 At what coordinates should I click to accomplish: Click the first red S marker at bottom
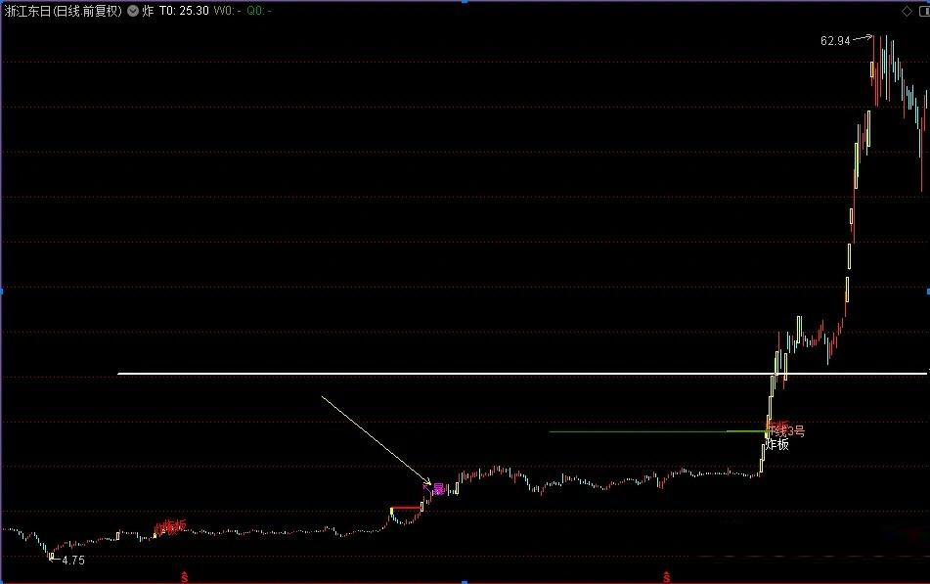185,577
